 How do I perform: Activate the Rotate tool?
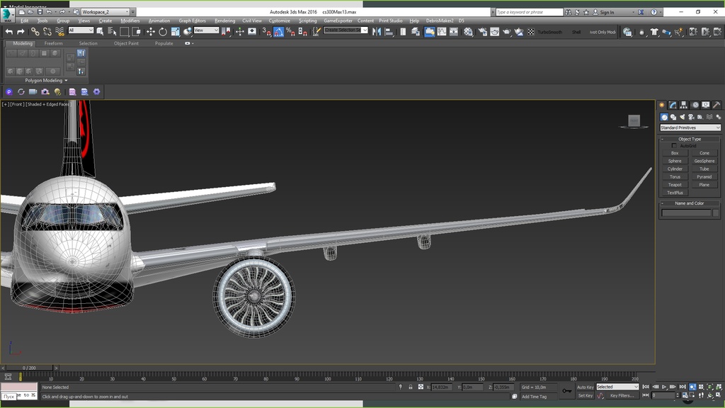point(163,32)
